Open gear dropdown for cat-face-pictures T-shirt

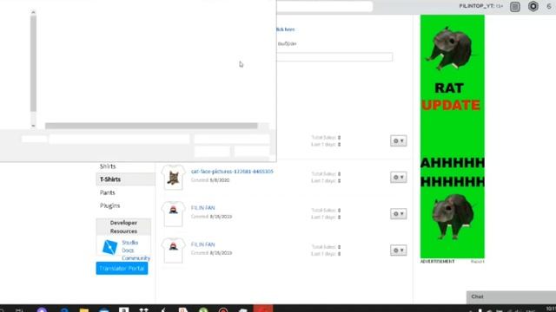point(398,177)
